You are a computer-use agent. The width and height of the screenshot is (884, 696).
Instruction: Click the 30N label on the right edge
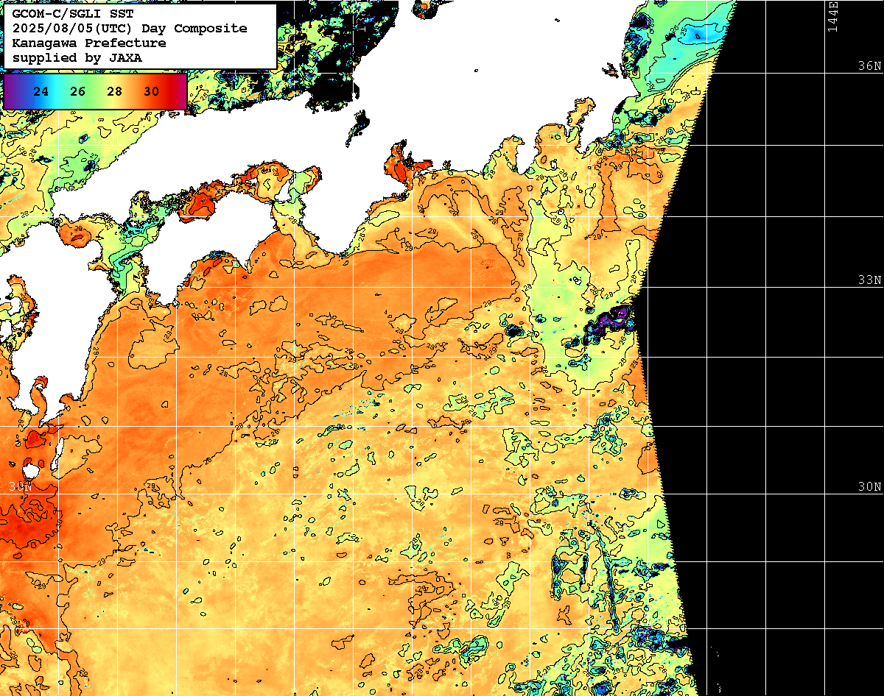869,487
